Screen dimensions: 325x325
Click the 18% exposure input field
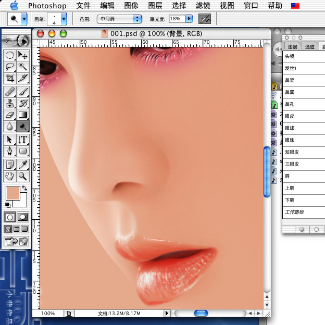(178, 19)
